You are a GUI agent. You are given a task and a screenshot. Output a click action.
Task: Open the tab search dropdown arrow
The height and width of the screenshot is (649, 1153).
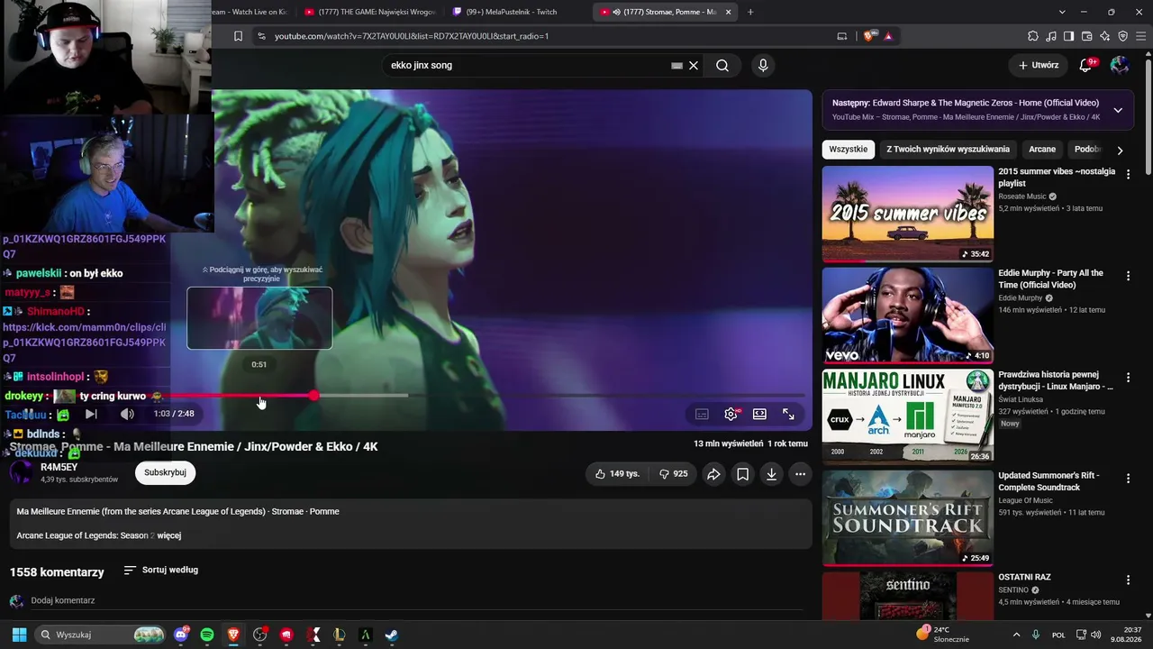(x=1062, y=12)
